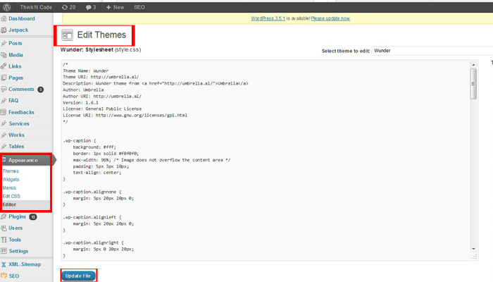493x282 pixels.
Task: Click the XML-Sitemap menu item
Action: [x=25, y=264]
